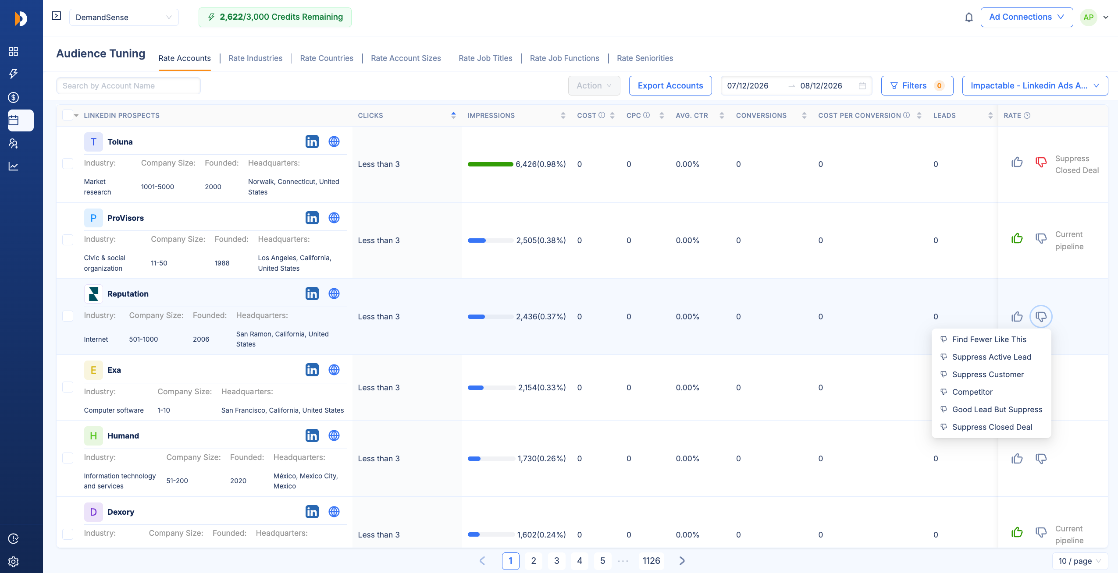The width and height of the screenshot is (1118, 573).
Task: Go to the next page arrow
Action: (x=682, y=561)
